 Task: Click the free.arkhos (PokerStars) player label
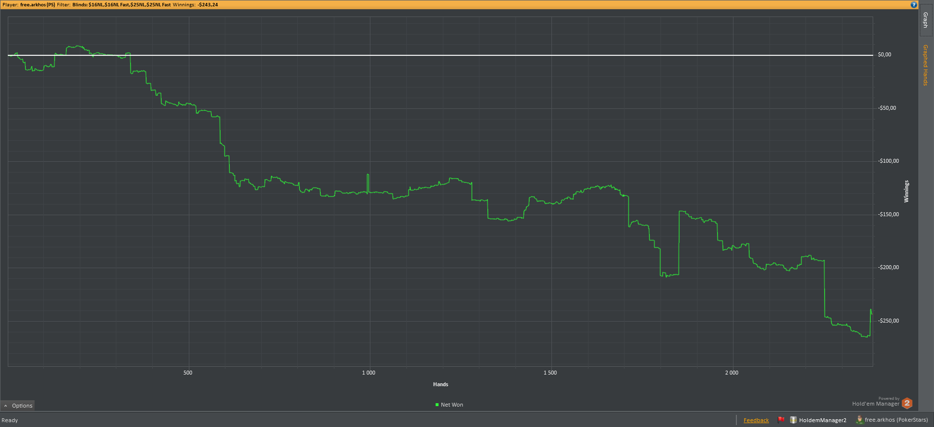[896, 420]
